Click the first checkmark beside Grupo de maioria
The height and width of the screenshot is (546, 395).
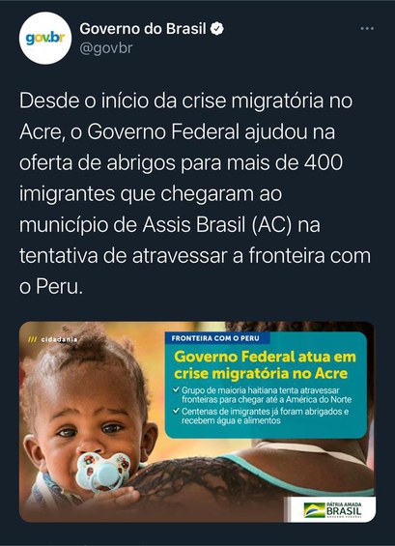(x=176, y=389)
